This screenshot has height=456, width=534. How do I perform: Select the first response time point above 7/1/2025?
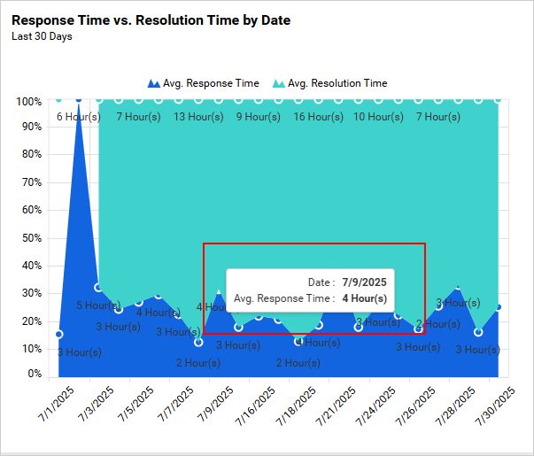58,334
